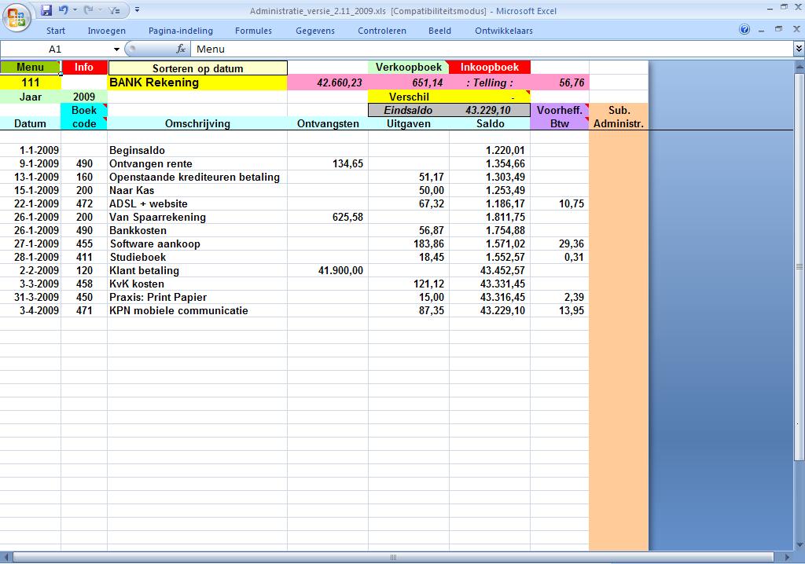Click the red Inkoopboek button
The width and height of the screenshot is (805, 564).
point(490,68)
